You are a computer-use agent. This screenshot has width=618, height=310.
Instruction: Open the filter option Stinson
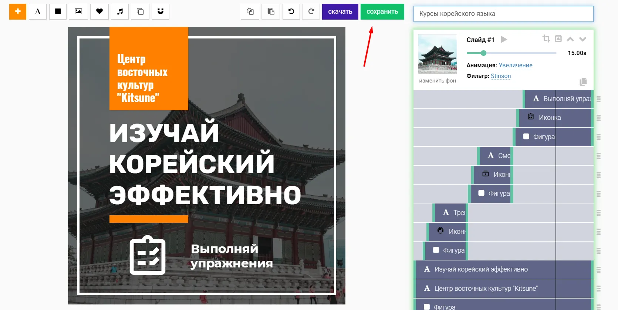click(501, 76)
